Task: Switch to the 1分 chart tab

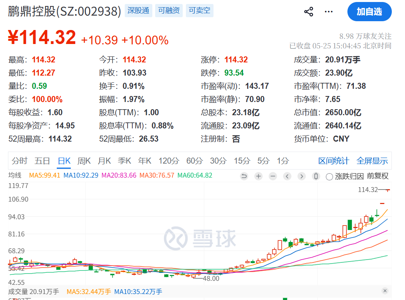Action: (x=283, y=161)
